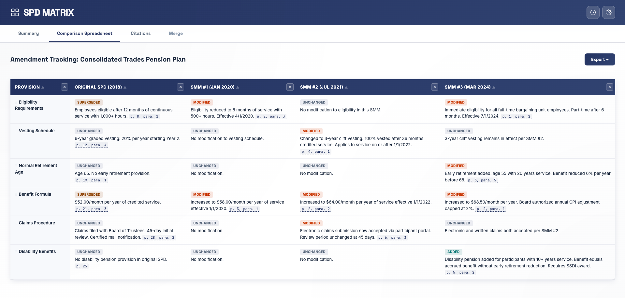The height and width of the screenshot is (298, 625).
Task: Click the drag handle beside Disability Benefits
Action: 16,251
